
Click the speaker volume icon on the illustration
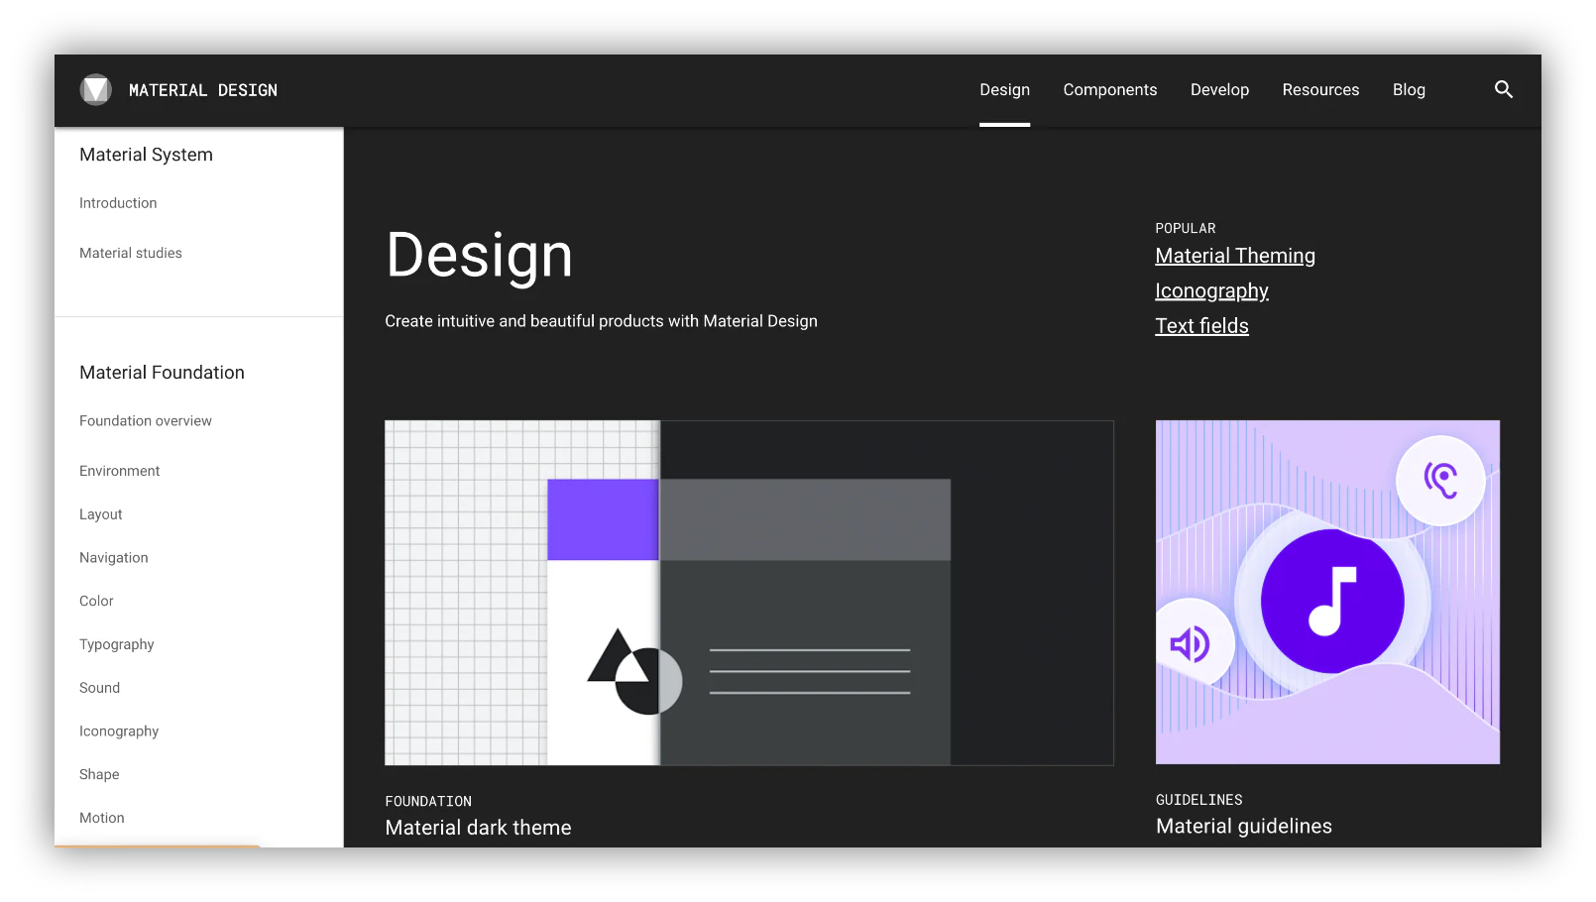tap(1191, 644)
